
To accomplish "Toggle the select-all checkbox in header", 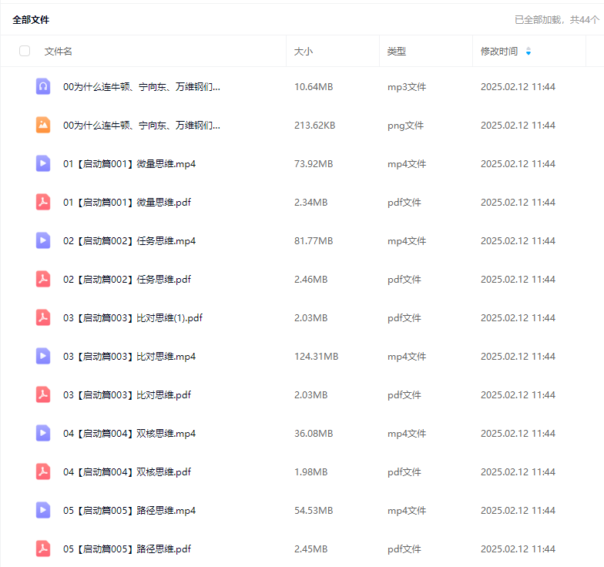I will (25, 51).
